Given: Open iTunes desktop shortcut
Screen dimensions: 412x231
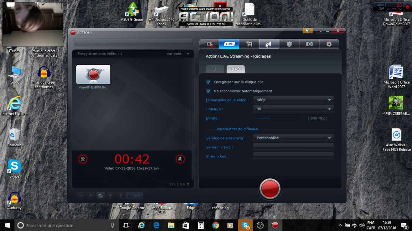Looking at the screenshot, I should [x=14, y=51].
